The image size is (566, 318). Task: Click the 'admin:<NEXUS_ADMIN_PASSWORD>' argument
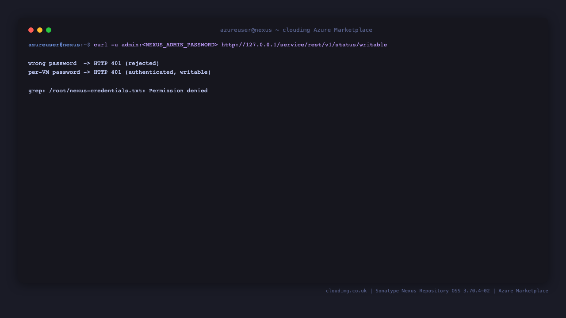170,45
